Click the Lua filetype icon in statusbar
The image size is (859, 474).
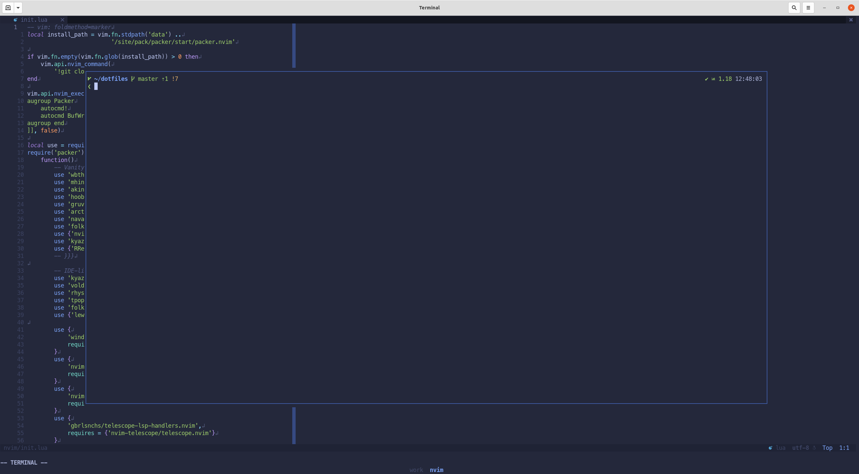[770, 448]
